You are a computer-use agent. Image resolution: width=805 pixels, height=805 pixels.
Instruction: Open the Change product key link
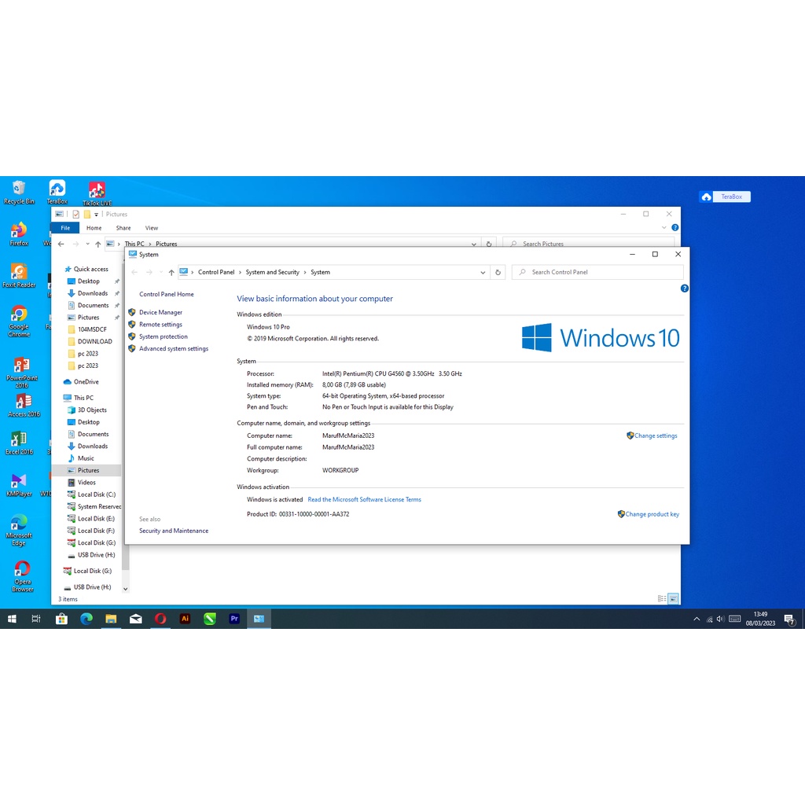[x=652, y=514]
